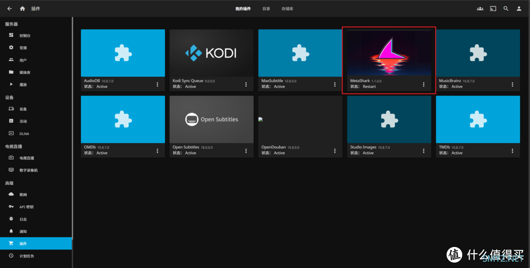
Task: Go back with the arrow icon
Action: point(9,9)
